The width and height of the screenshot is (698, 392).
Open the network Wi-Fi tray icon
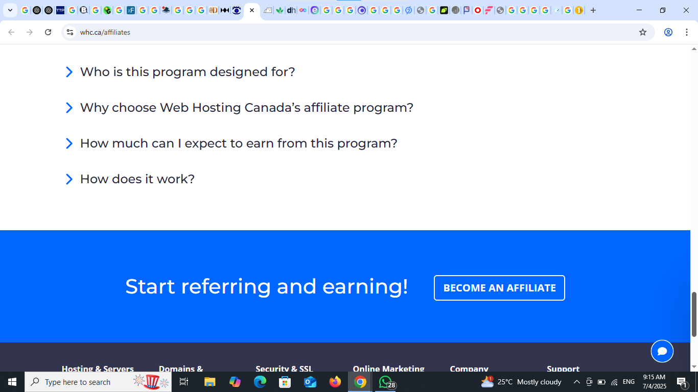[614, 382]
